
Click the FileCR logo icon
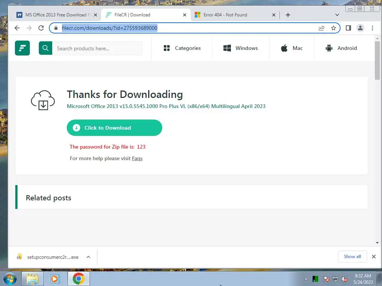22,48
